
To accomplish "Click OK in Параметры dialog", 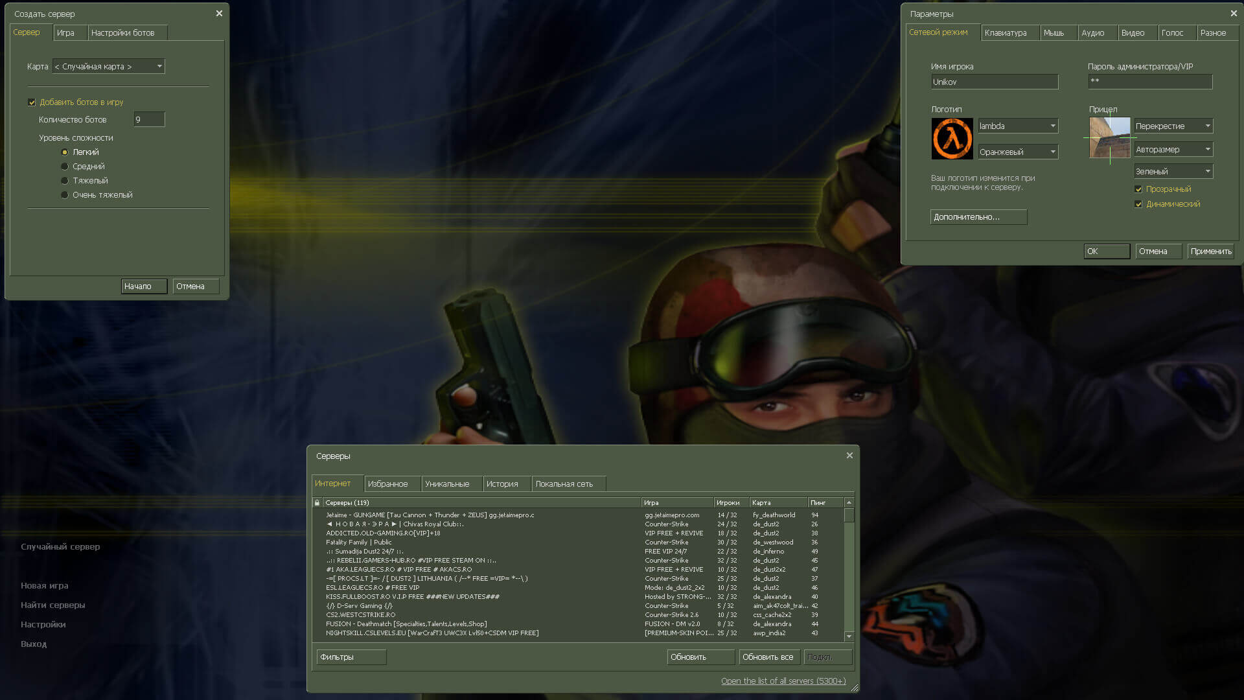I will coord(1107,251).
